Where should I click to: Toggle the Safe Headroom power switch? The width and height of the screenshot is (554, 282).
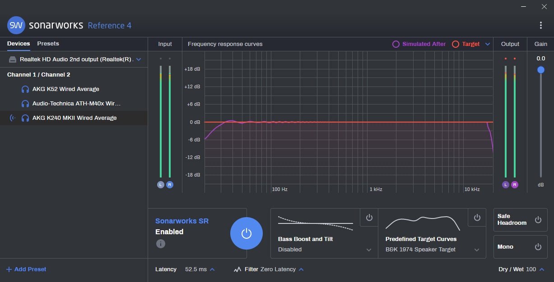[x=538, y=220]
